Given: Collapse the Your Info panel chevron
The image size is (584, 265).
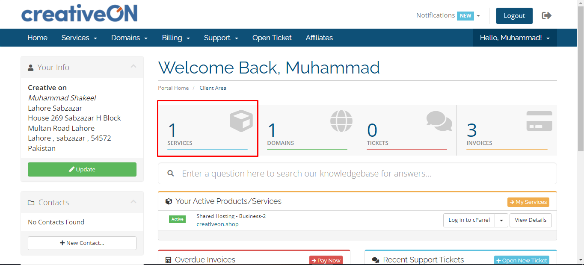Looking at the screenshot, I should click(x=133, y=67).
